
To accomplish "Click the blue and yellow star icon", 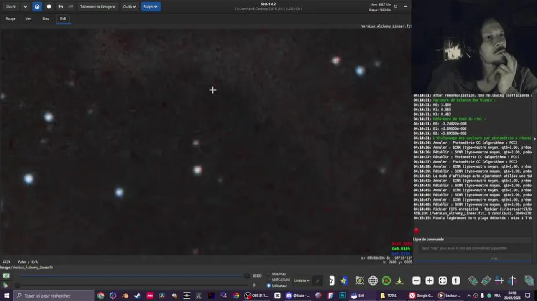I will [344, 281].
